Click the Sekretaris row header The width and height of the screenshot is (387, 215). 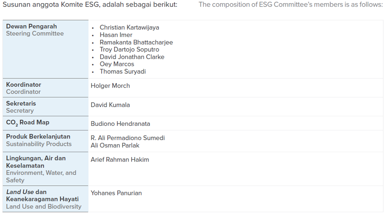(45, 107)
